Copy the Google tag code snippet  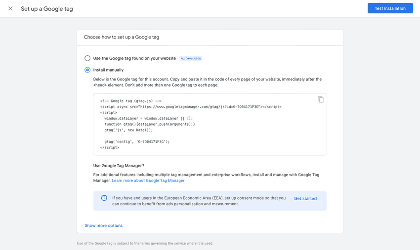pos(321,99)
